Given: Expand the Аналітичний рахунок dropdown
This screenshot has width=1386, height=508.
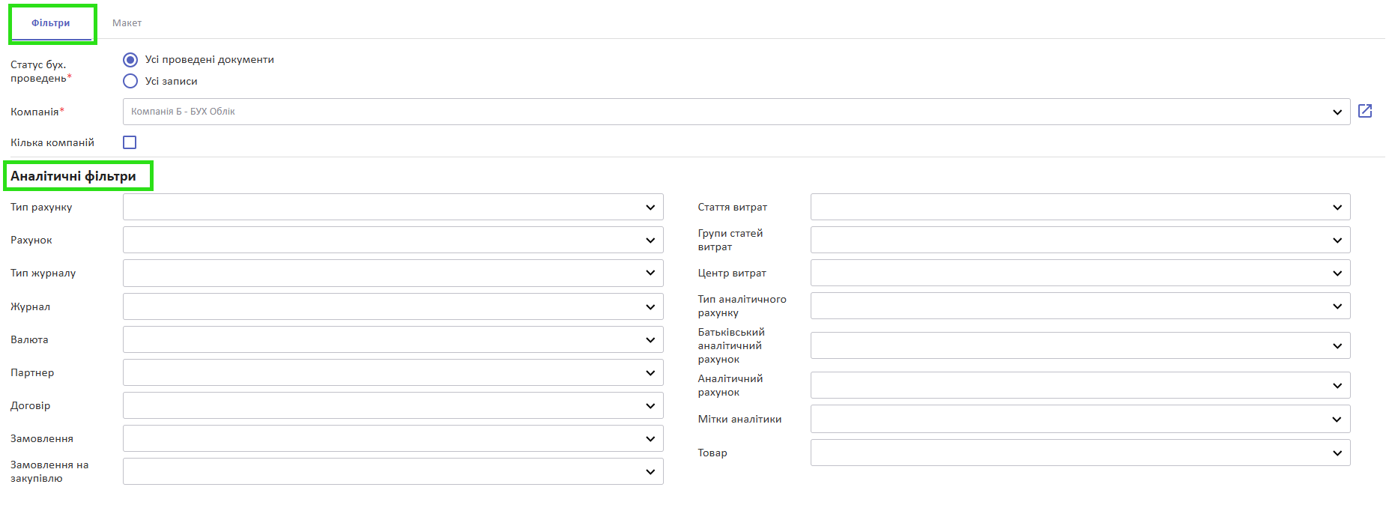Looking at the screenshot, I should tap(1080, 385).
